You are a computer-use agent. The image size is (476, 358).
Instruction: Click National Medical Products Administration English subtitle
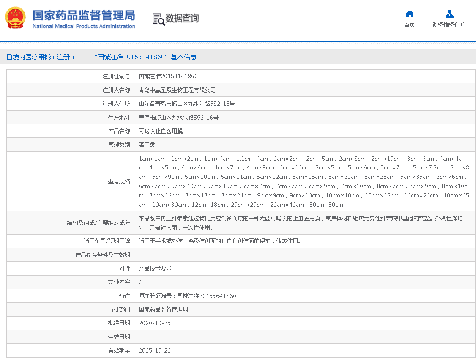click(x=84, y=27)
